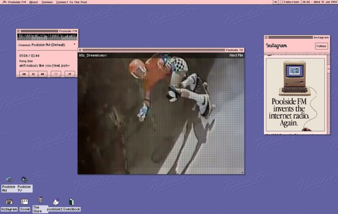This screenshot has height=214, width=338.
Task: Open the poolside.t desktop file icon
Action: pyautogui.click(x=55, y=205)
